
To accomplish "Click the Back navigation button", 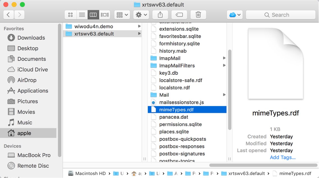I will click(8, 15).
